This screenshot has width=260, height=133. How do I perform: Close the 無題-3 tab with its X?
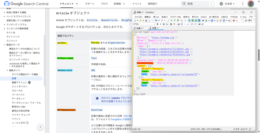pyautogui.click(x=162, y=28)
